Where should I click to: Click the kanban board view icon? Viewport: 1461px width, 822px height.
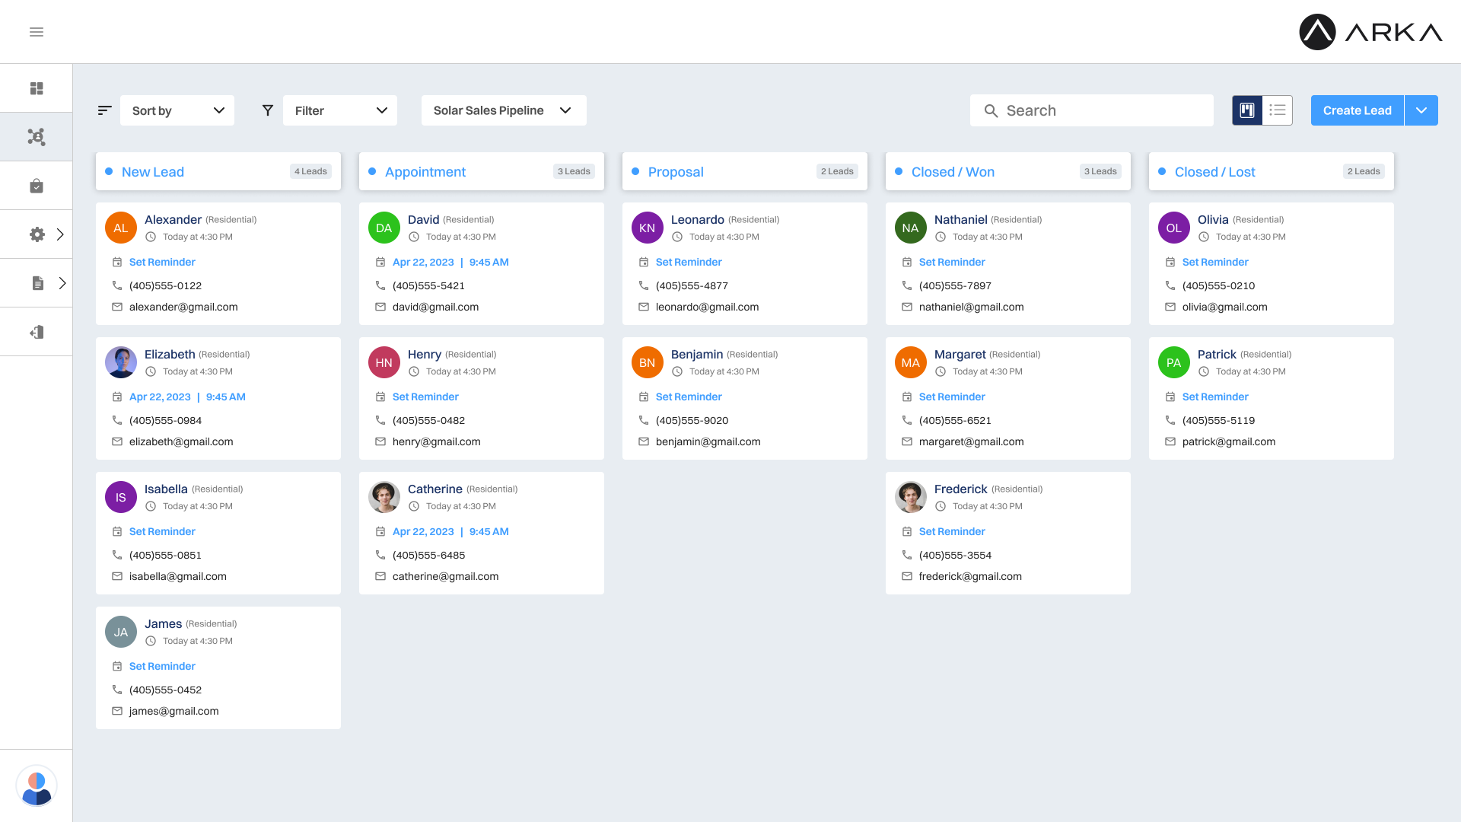[x=1247, y=110]
